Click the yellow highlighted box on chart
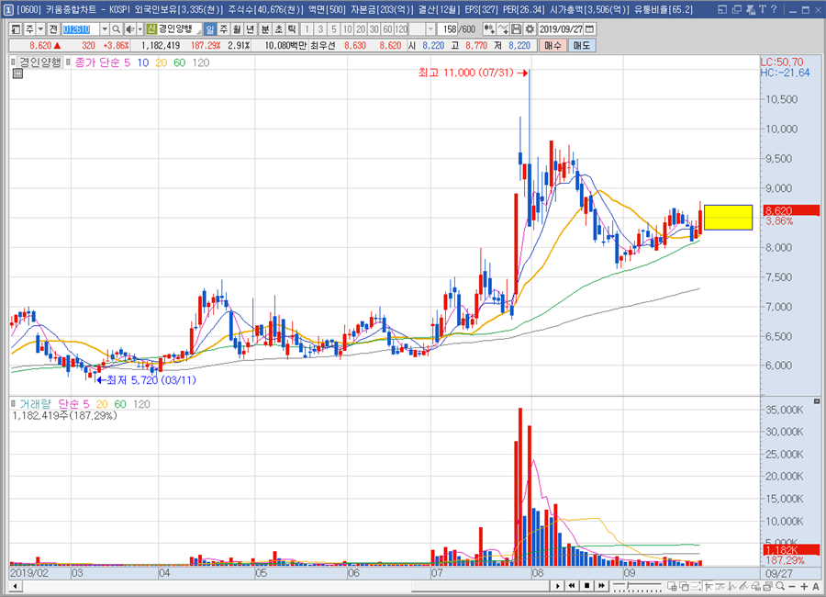Viewport: 826px width, 597px height. tap(728, 218)
